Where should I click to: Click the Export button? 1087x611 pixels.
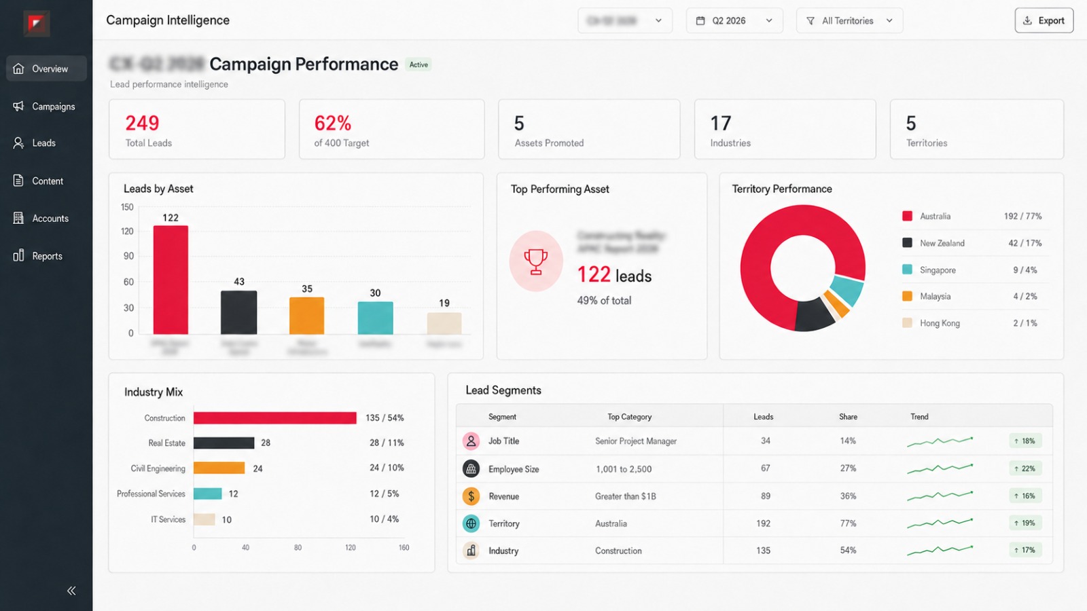1044,20
